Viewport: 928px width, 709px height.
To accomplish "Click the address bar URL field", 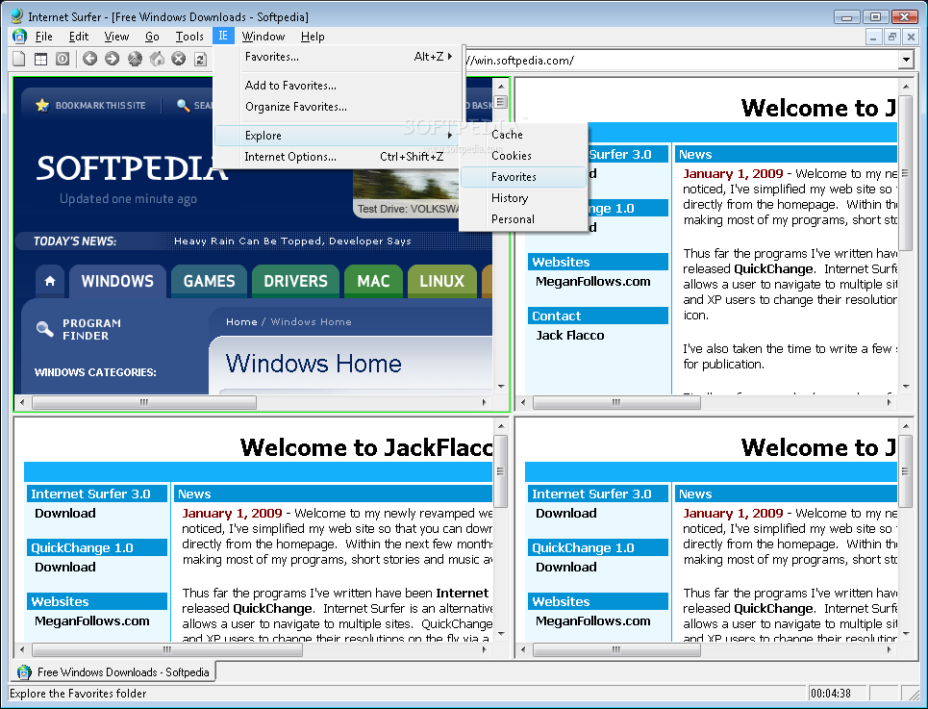I will point(681,60).
